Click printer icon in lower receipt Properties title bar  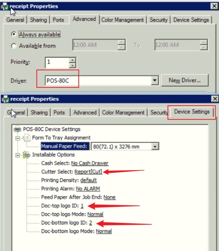[5, 99]
